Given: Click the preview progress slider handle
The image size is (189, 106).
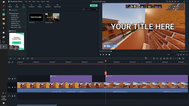Looking at the screenshot, I should click(x=111, y=51).
